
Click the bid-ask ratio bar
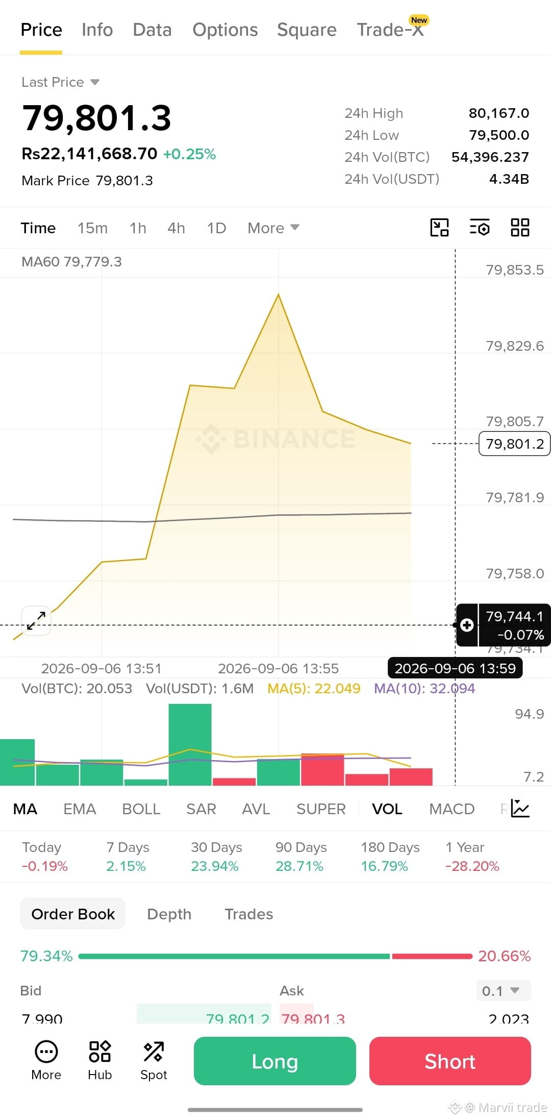[275, 956]
